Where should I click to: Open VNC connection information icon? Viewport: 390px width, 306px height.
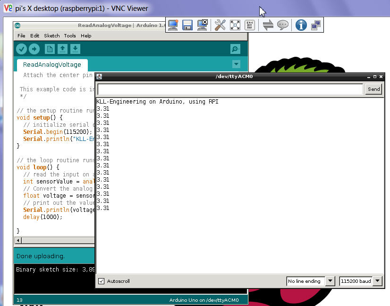tap(301, 25)
